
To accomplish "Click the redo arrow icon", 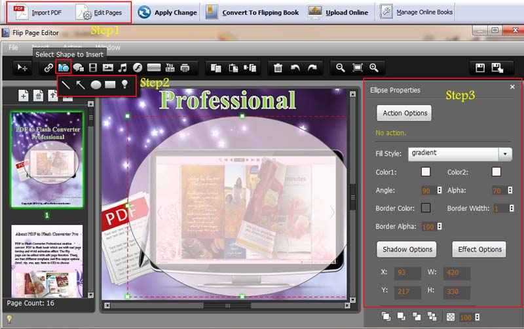I will click(x=312, y=68).
